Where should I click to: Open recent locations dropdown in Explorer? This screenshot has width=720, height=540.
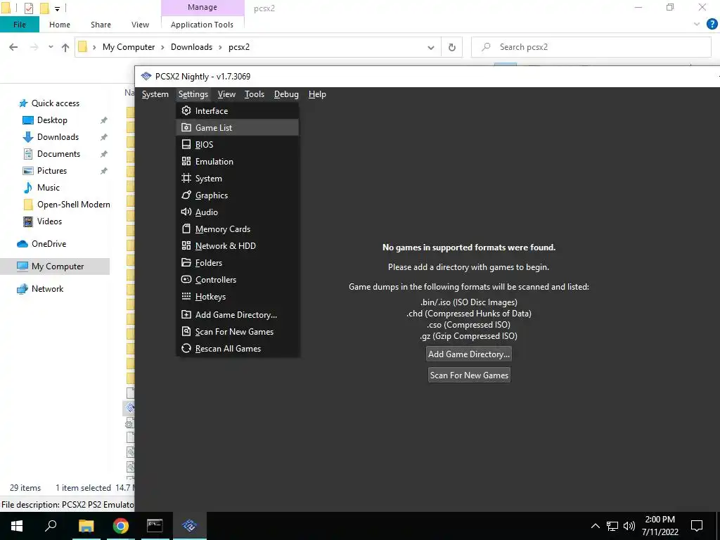coord(51,47)
